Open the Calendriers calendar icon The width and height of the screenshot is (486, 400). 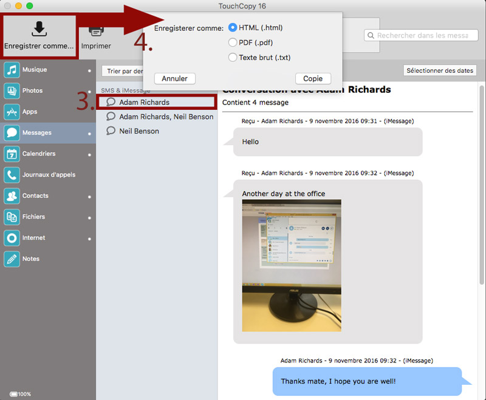pos(12,154)
